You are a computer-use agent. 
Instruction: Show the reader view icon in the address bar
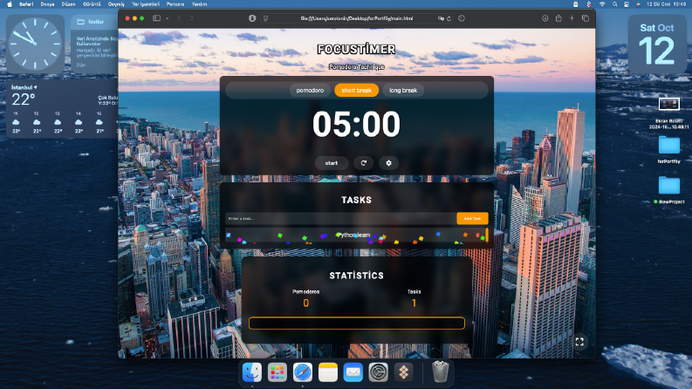coord(265,18)
